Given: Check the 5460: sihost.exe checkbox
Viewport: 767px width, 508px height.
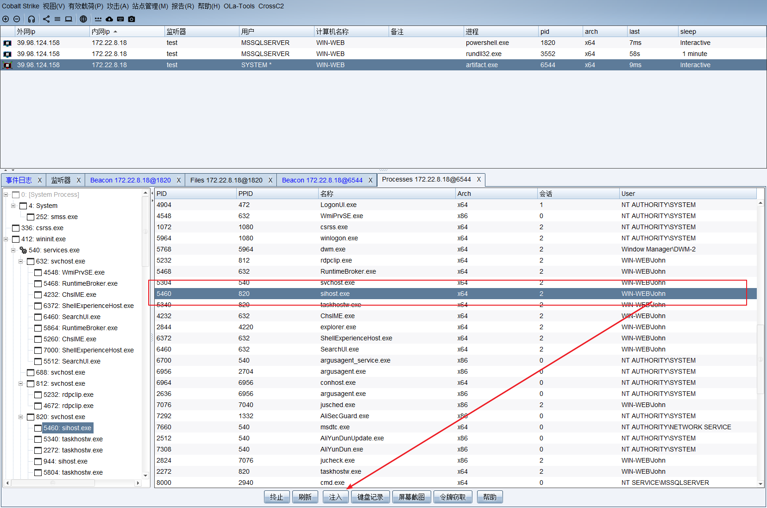Looking at the screenshot, I should point(38,428).
